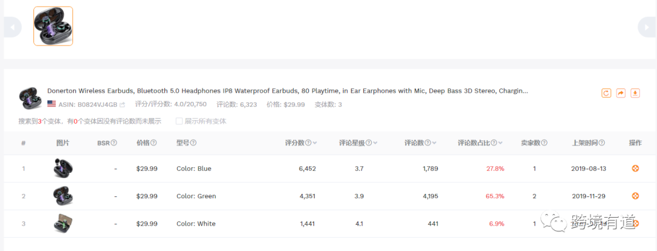Click the 4,195 review count value
The image size is (657, 251).
430,196
